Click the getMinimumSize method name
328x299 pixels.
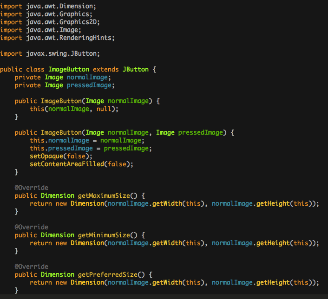click(x=104, y=235)
